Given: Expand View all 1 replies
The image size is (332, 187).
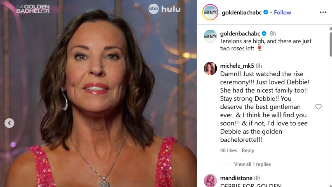Looking at the screenshot, I should (252, 164).
